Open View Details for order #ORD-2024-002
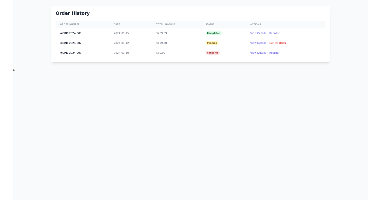The height and width of the screenshot is (200, 381). 258,43
